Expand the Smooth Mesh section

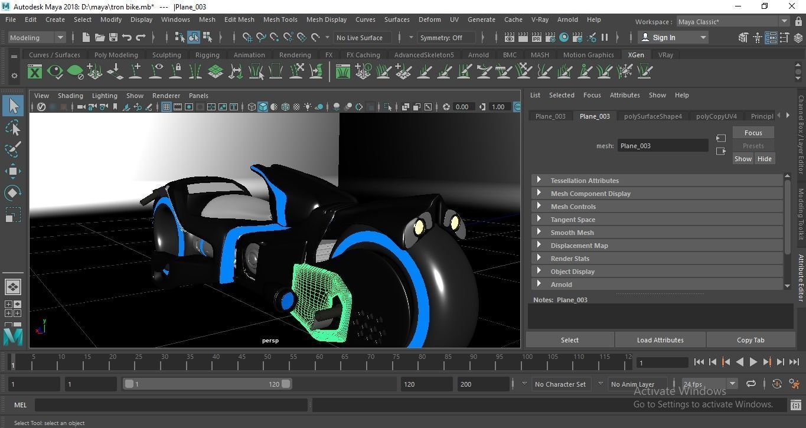click(657, 233)
